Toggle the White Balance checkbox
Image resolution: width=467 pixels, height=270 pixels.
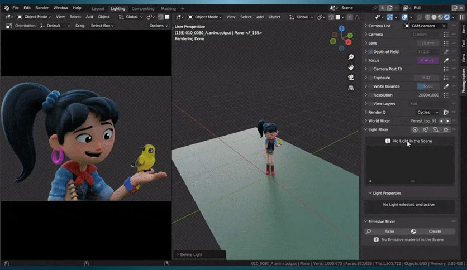coord(370,86)
